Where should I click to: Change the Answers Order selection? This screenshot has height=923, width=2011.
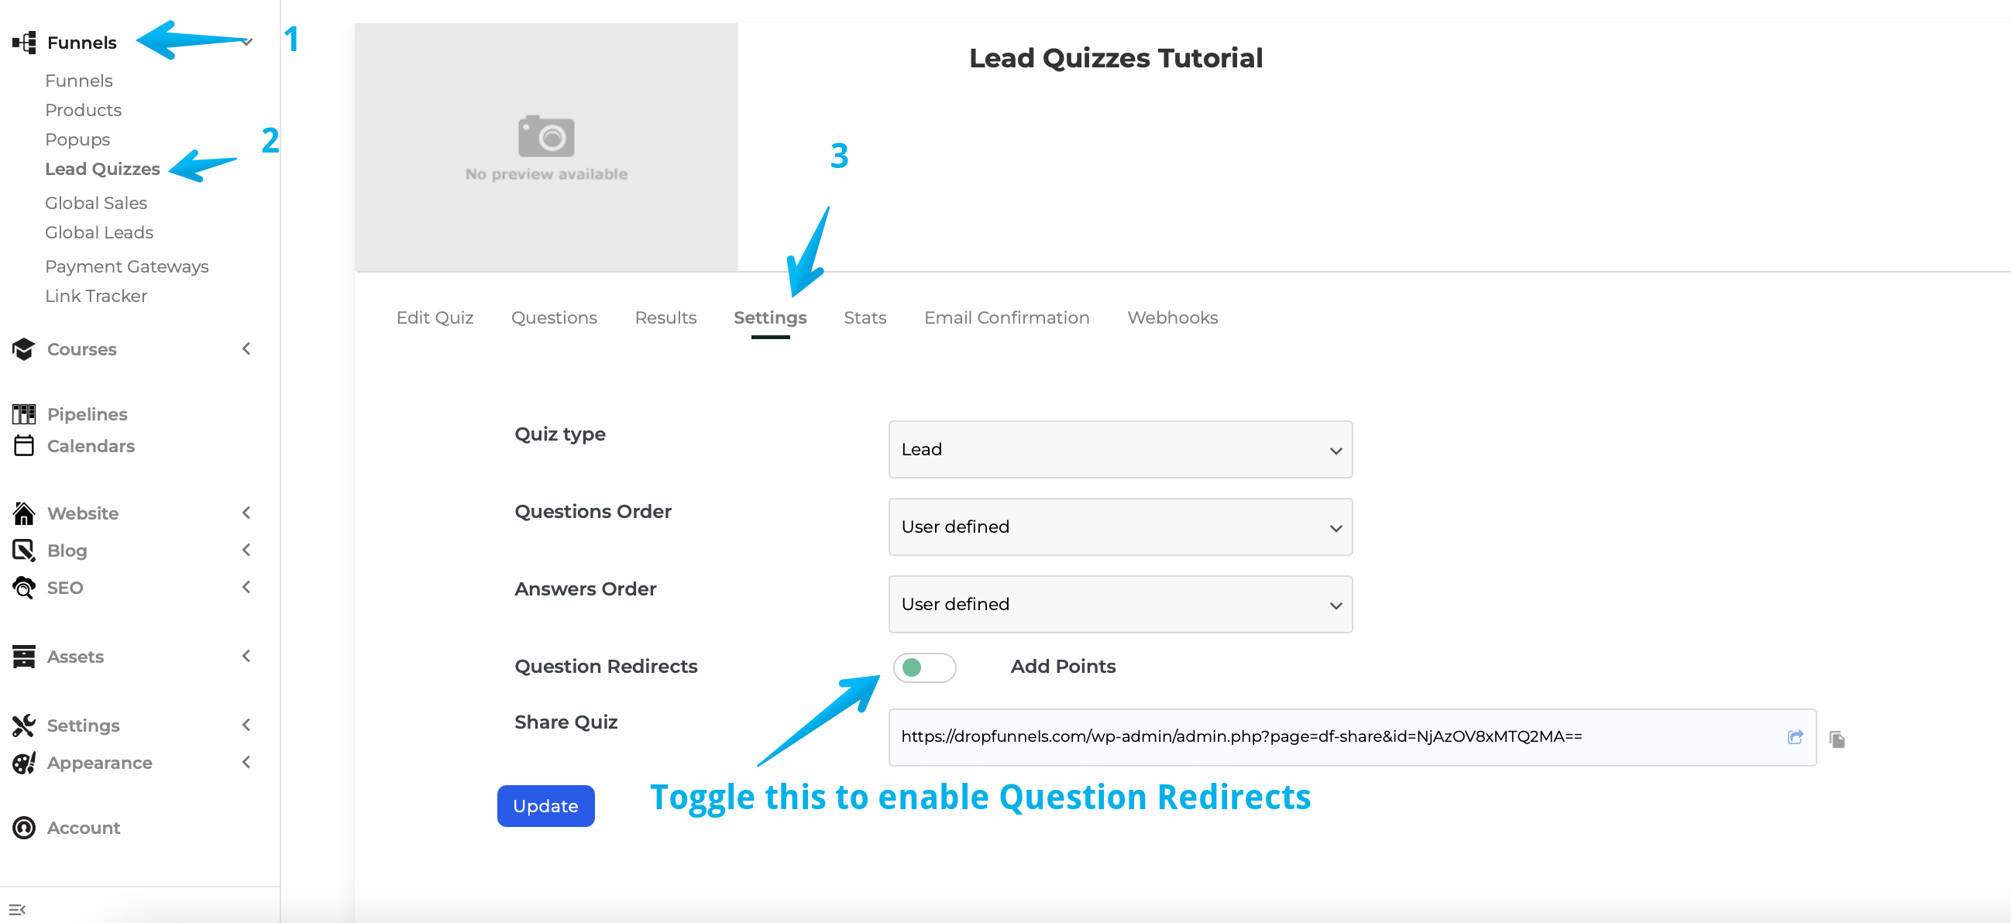[x=1119, y=604]
